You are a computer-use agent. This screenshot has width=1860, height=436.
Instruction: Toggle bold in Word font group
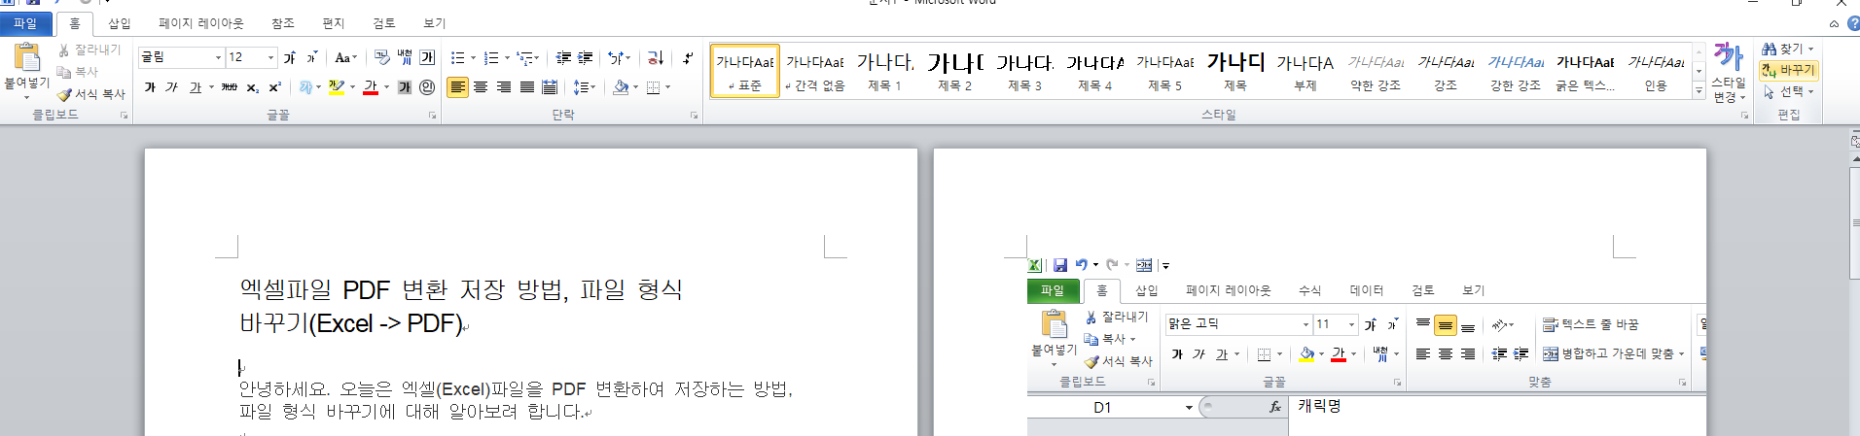tap(150, 87)
